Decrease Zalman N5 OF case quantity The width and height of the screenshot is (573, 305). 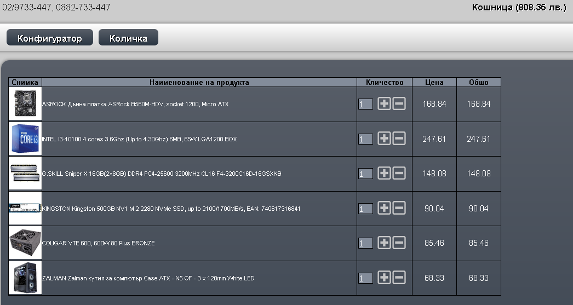pos(399,277)
